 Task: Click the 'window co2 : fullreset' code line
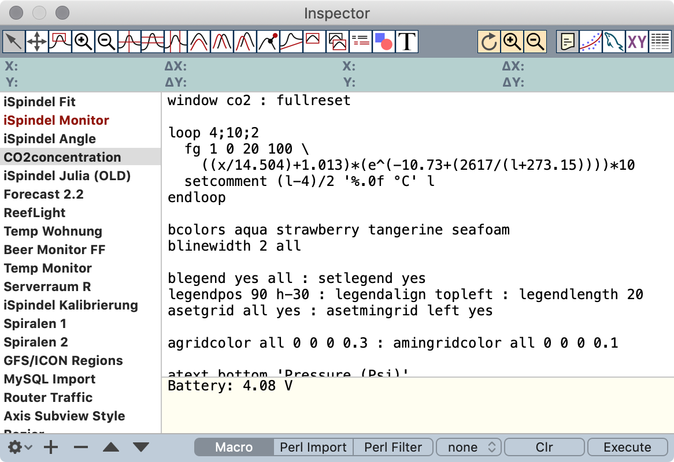[259, 100]
